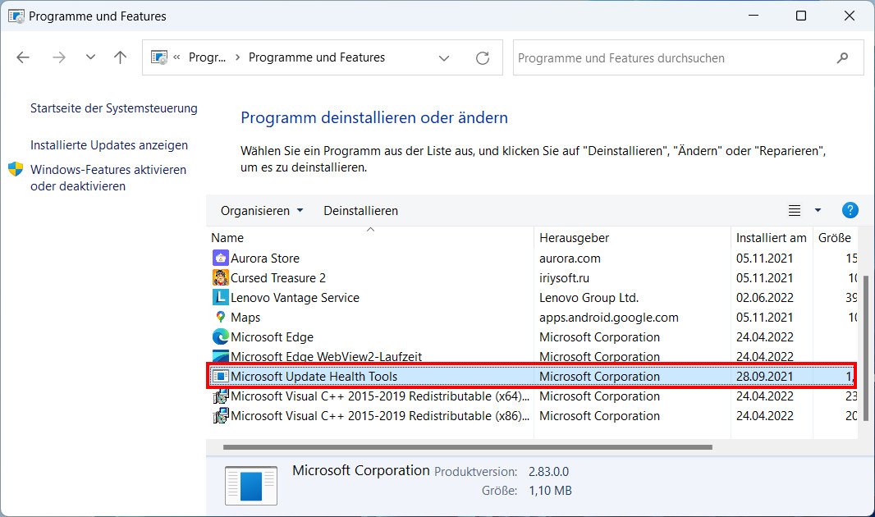Select the Microsoft Edge entry name
Viewport: 875px width, 517px height.
(272, 336)
